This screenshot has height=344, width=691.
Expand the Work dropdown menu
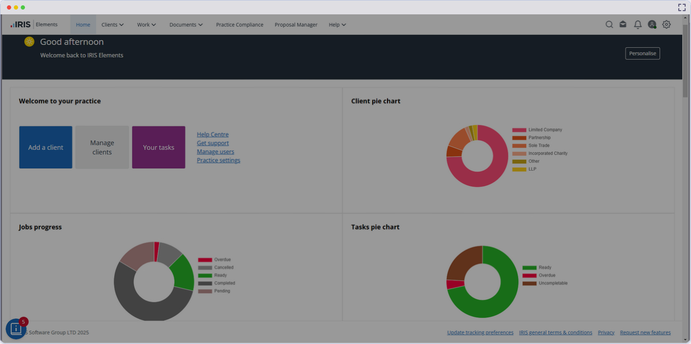146,24
